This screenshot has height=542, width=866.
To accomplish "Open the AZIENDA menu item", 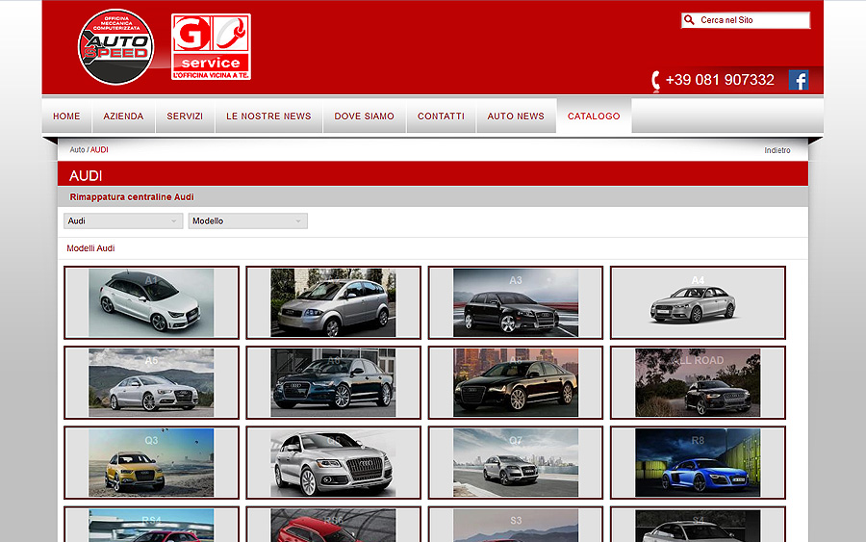I will pyautogui.click(x=124, y=116).
